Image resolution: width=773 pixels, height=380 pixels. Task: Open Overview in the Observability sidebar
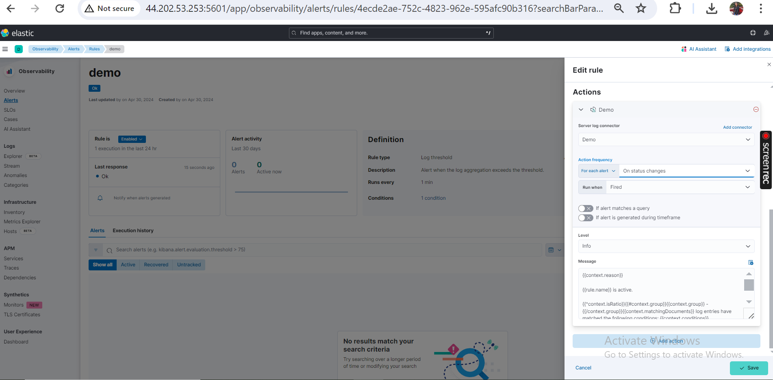coord(14,91)
